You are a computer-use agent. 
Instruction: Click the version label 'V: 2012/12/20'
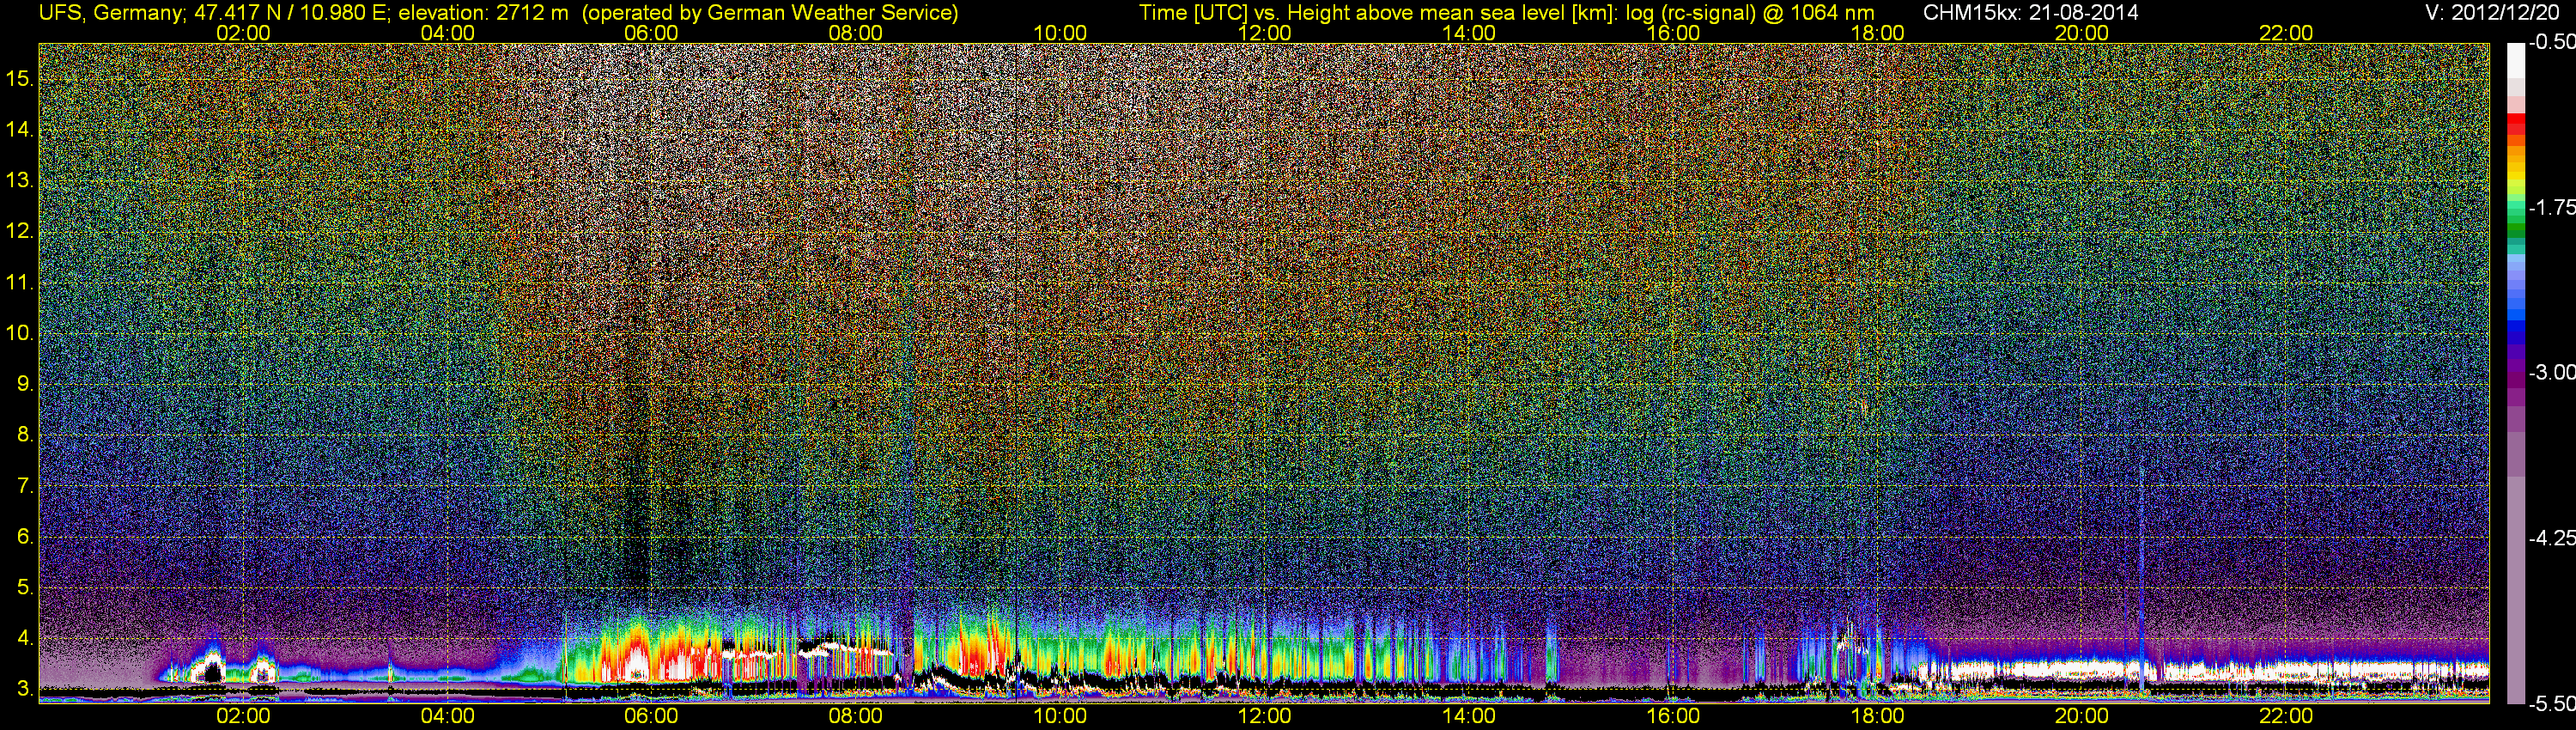(2493, 13)
